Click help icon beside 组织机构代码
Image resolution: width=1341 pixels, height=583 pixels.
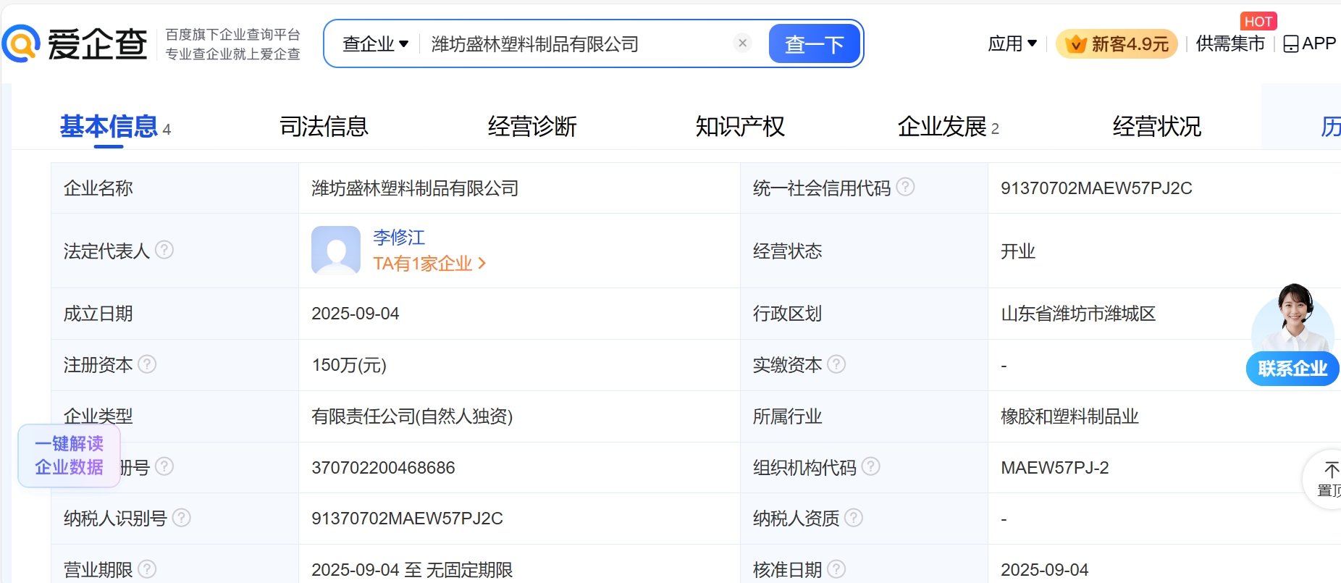point(871,466)
